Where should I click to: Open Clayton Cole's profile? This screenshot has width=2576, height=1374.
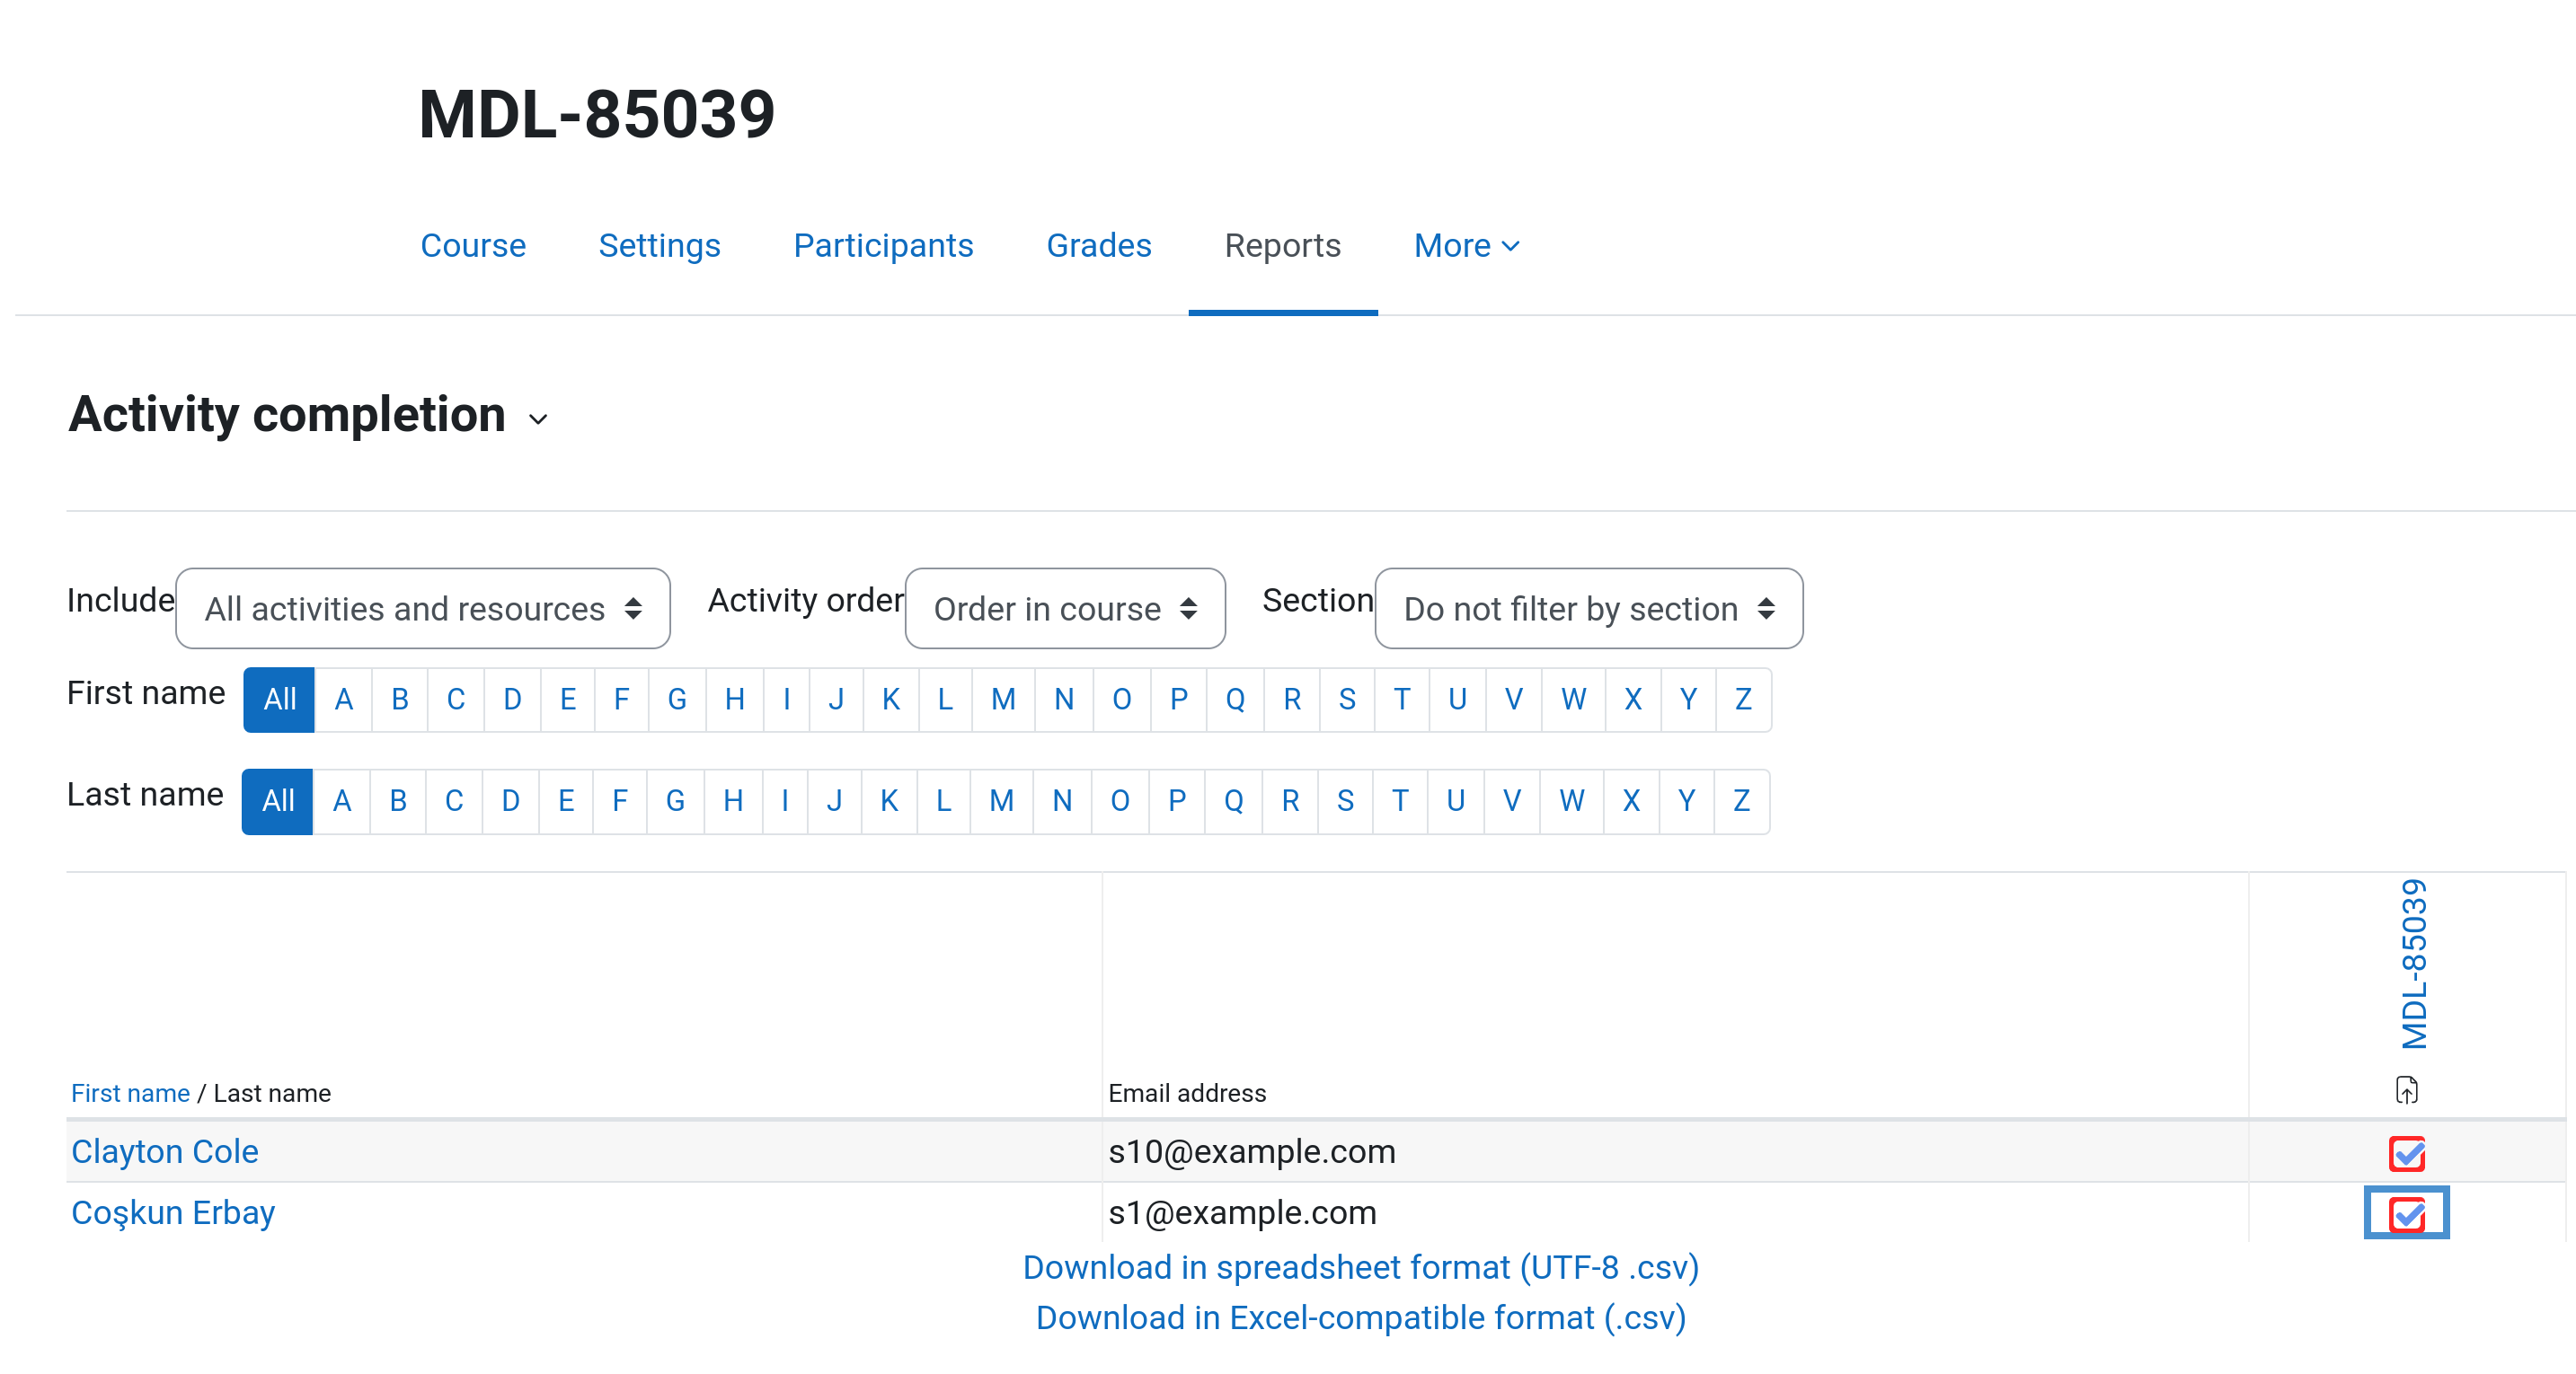click(x=165, y=1151)
